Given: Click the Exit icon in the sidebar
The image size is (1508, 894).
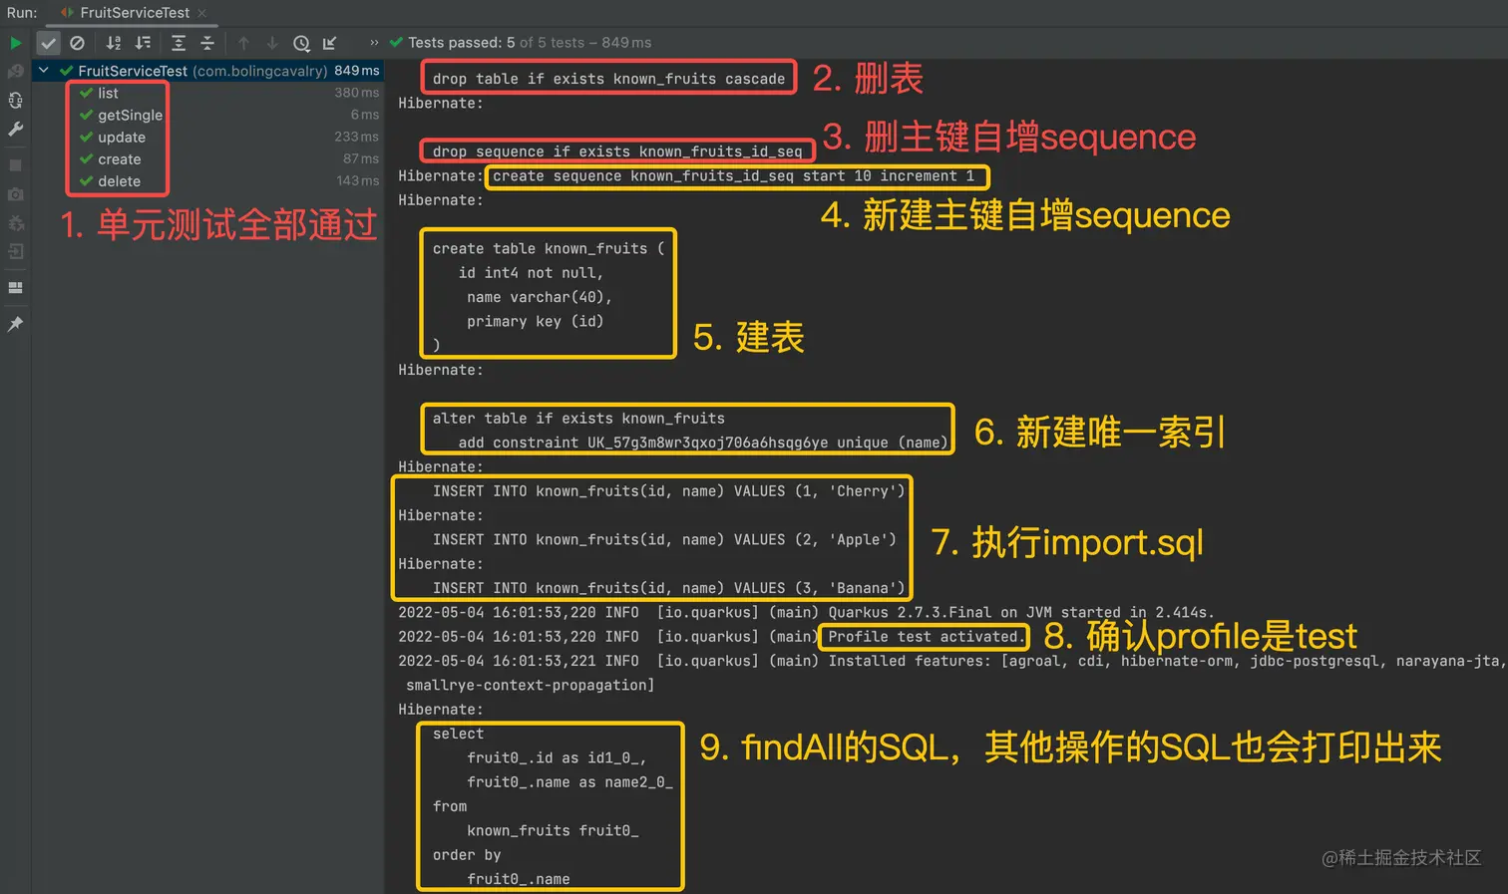Looking at the screenshot, I should (x=15, y=251).
